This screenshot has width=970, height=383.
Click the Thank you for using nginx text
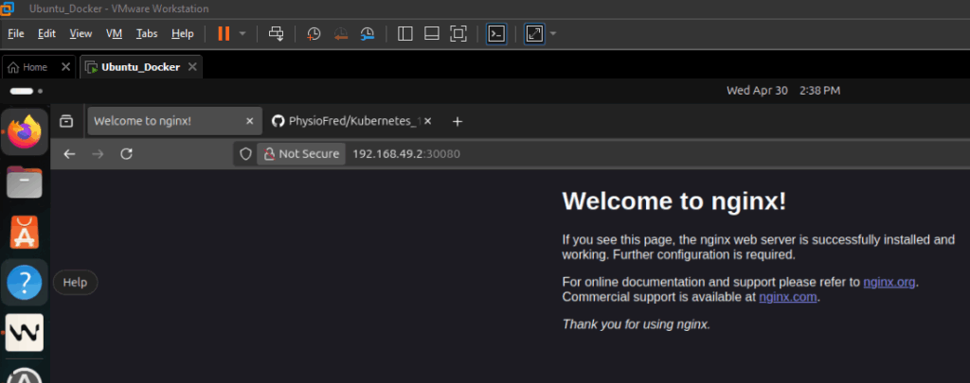(636, 323)
